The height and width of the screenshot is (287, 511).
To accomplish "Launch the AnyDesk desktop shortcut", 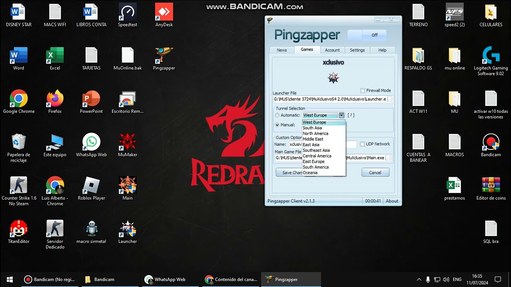I will coord(164,15).
